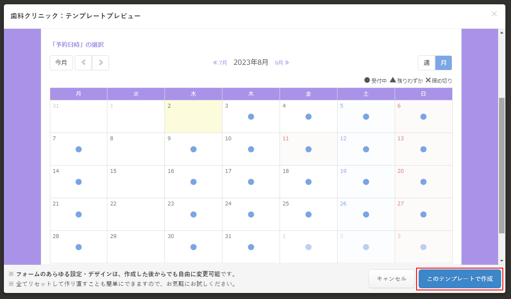Viewport: 511px width, 299px height.
Task: Select the available dot on August 31
Action: pos(251,247)
